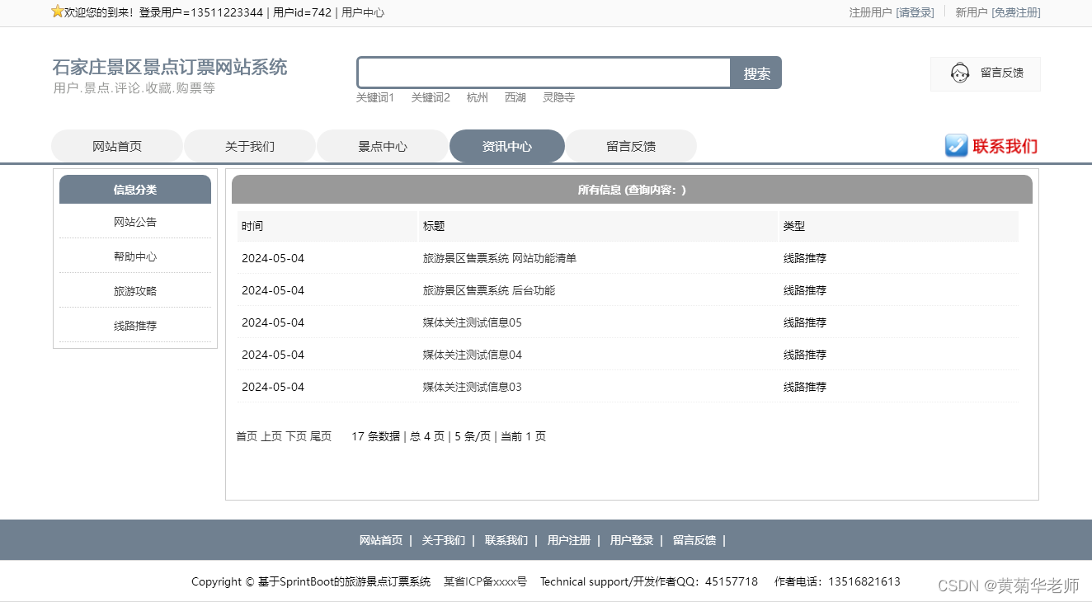Click the red 联系我们 text
Viewport: 1092px width, 602px height.
click(1005, 146)
